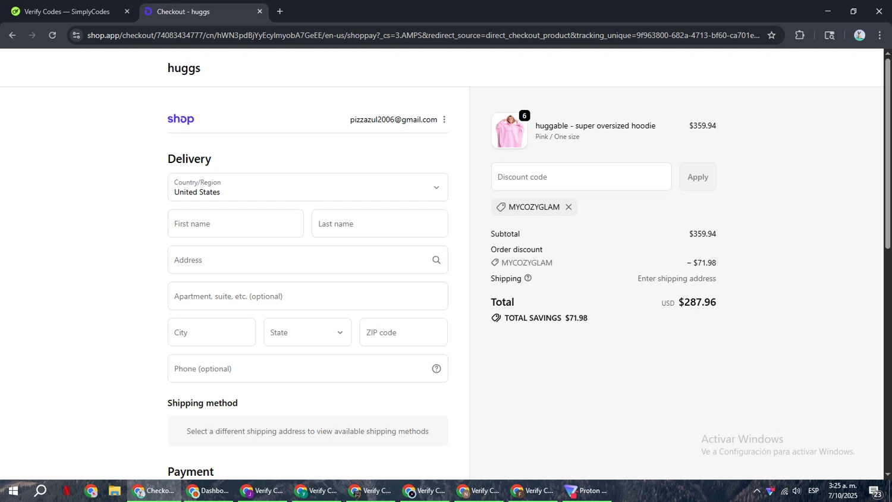
Task: Click the taskbar clock showing 3:25 a. m.
Action: pos(843,491)
